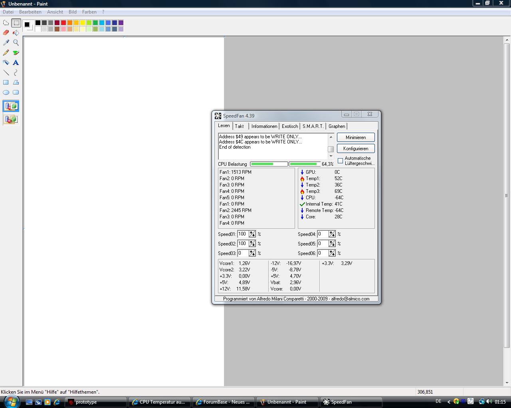Select the Pencil tool

(6, 53)
